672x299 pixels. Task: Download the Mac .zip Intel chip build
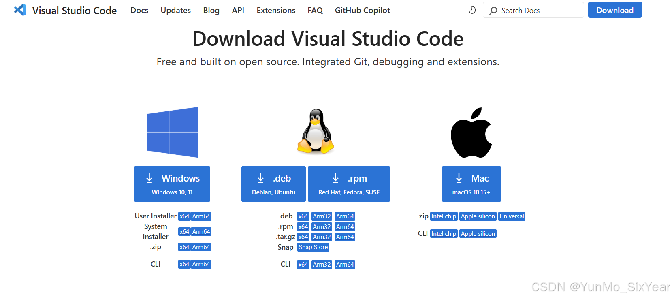444,216
